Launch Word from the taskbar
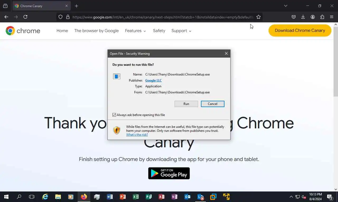Screen dimensions: 338x202 coord(110,197)
